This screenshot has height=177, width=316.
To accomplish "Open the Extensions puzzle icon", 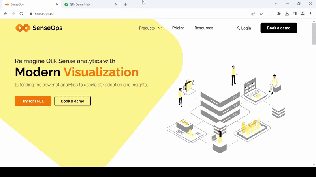I will coord(279,14).
